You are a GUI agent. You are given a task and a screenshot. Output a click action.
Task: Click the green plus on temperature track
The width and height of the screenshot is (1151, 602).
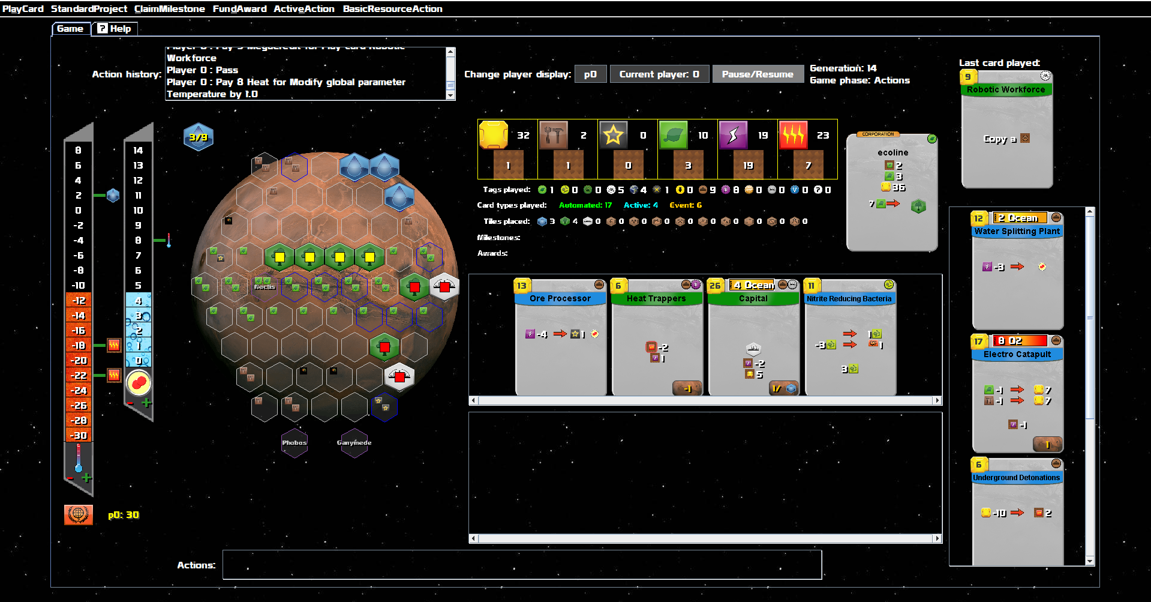point(86,478)
